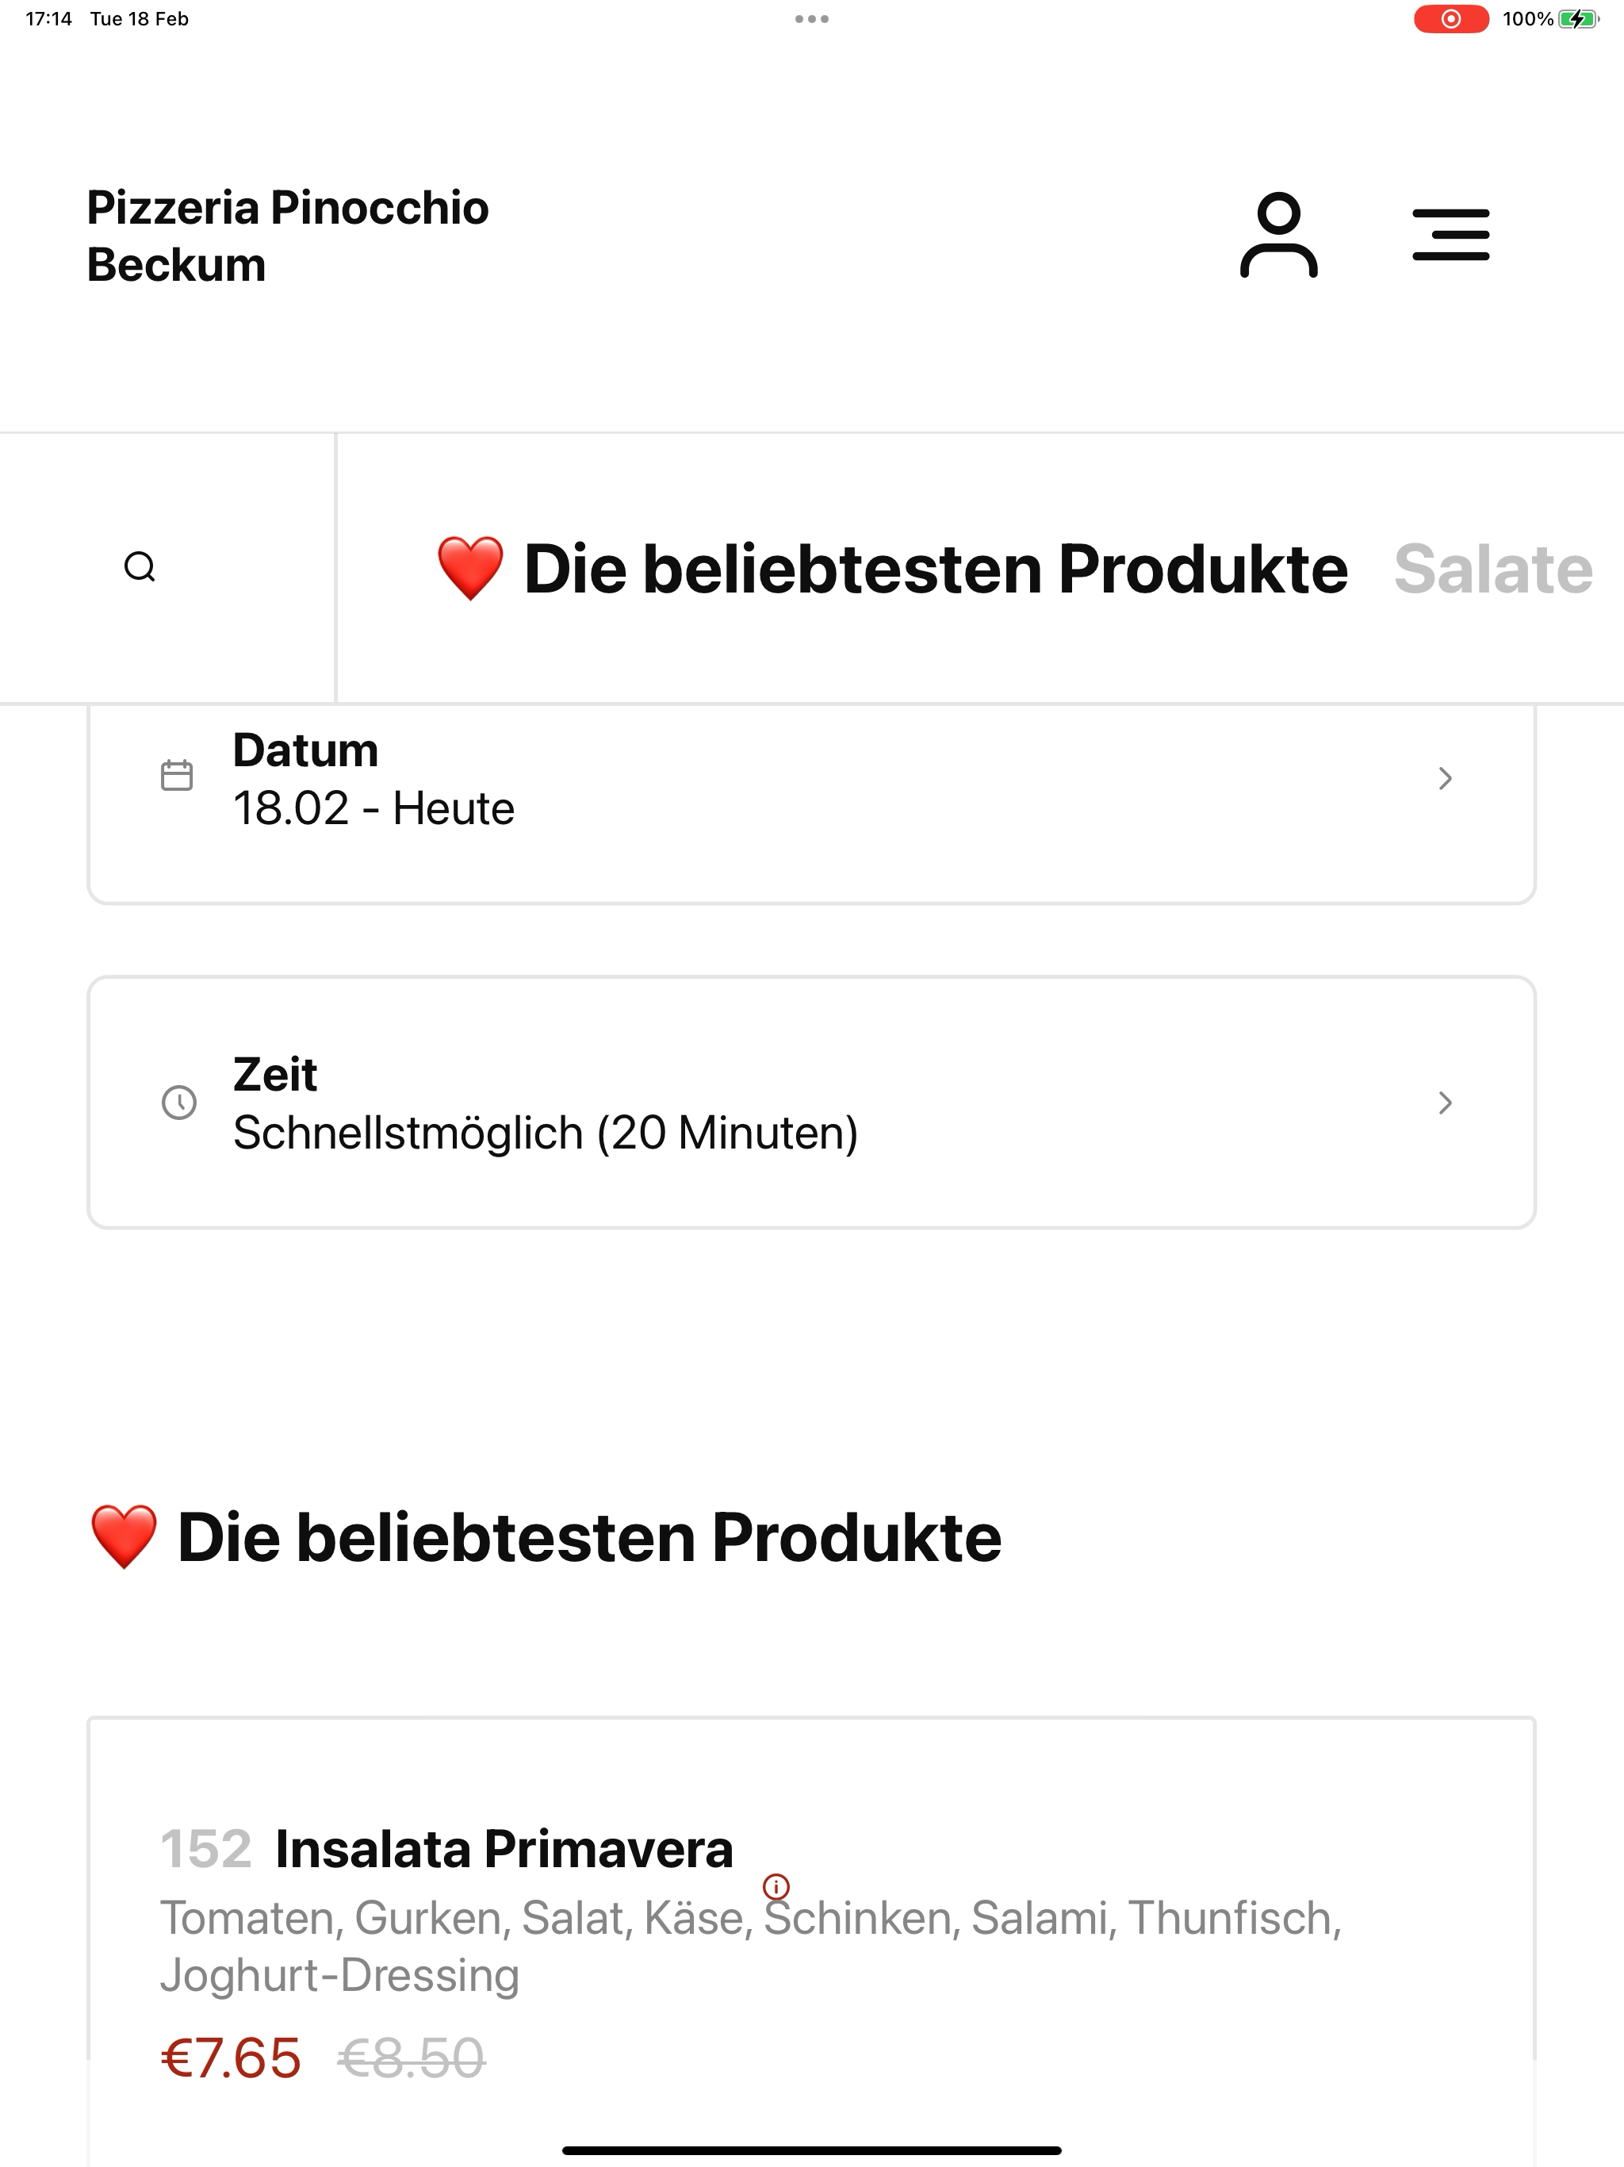
Task: Switch to the Salate category tab
Action: (1494, 568)
